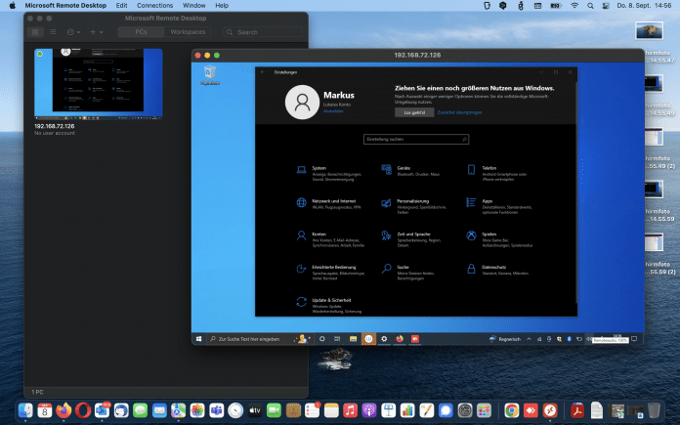Open the Help menu

(222, 6)
